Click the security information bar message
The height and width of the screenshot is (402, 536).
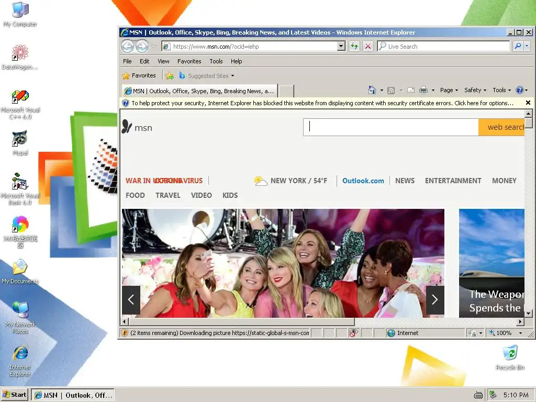coord(322,103)
